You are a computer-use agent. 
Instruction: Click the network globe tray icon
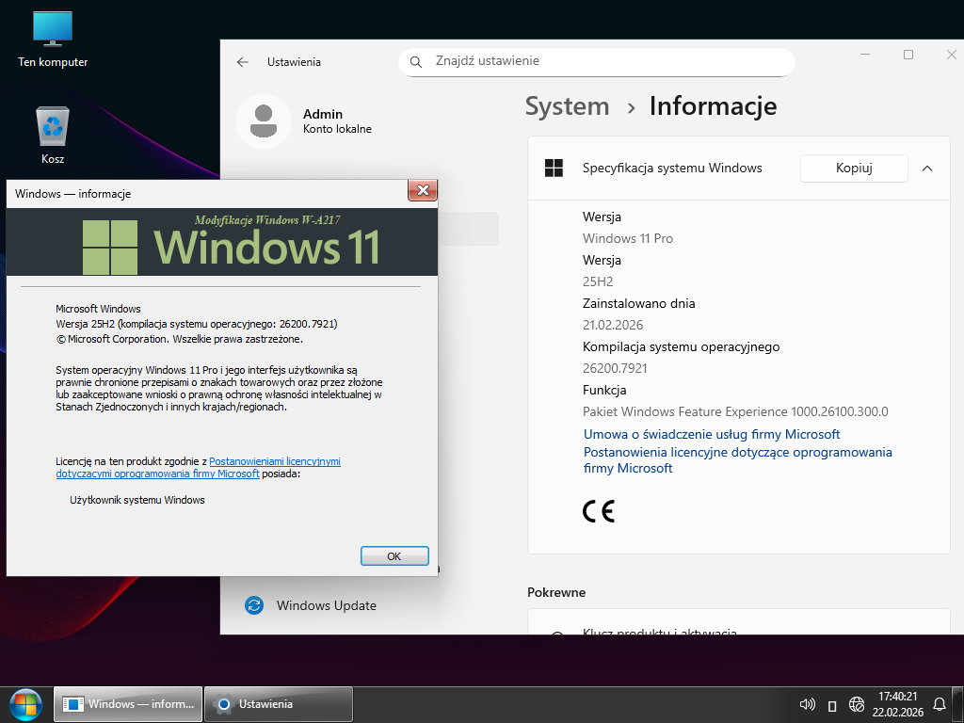(x=857, y=704)
